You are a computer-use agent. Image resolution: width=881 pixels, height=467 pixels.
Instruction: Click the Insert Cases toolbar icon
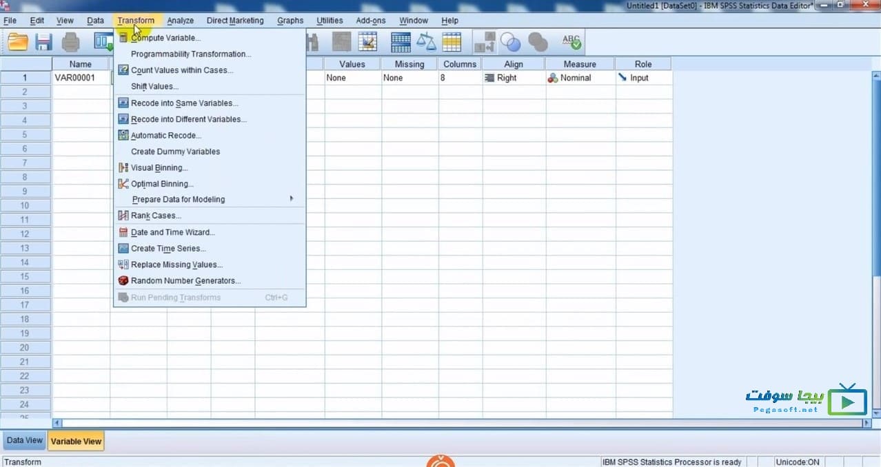(x=341, y=43)
